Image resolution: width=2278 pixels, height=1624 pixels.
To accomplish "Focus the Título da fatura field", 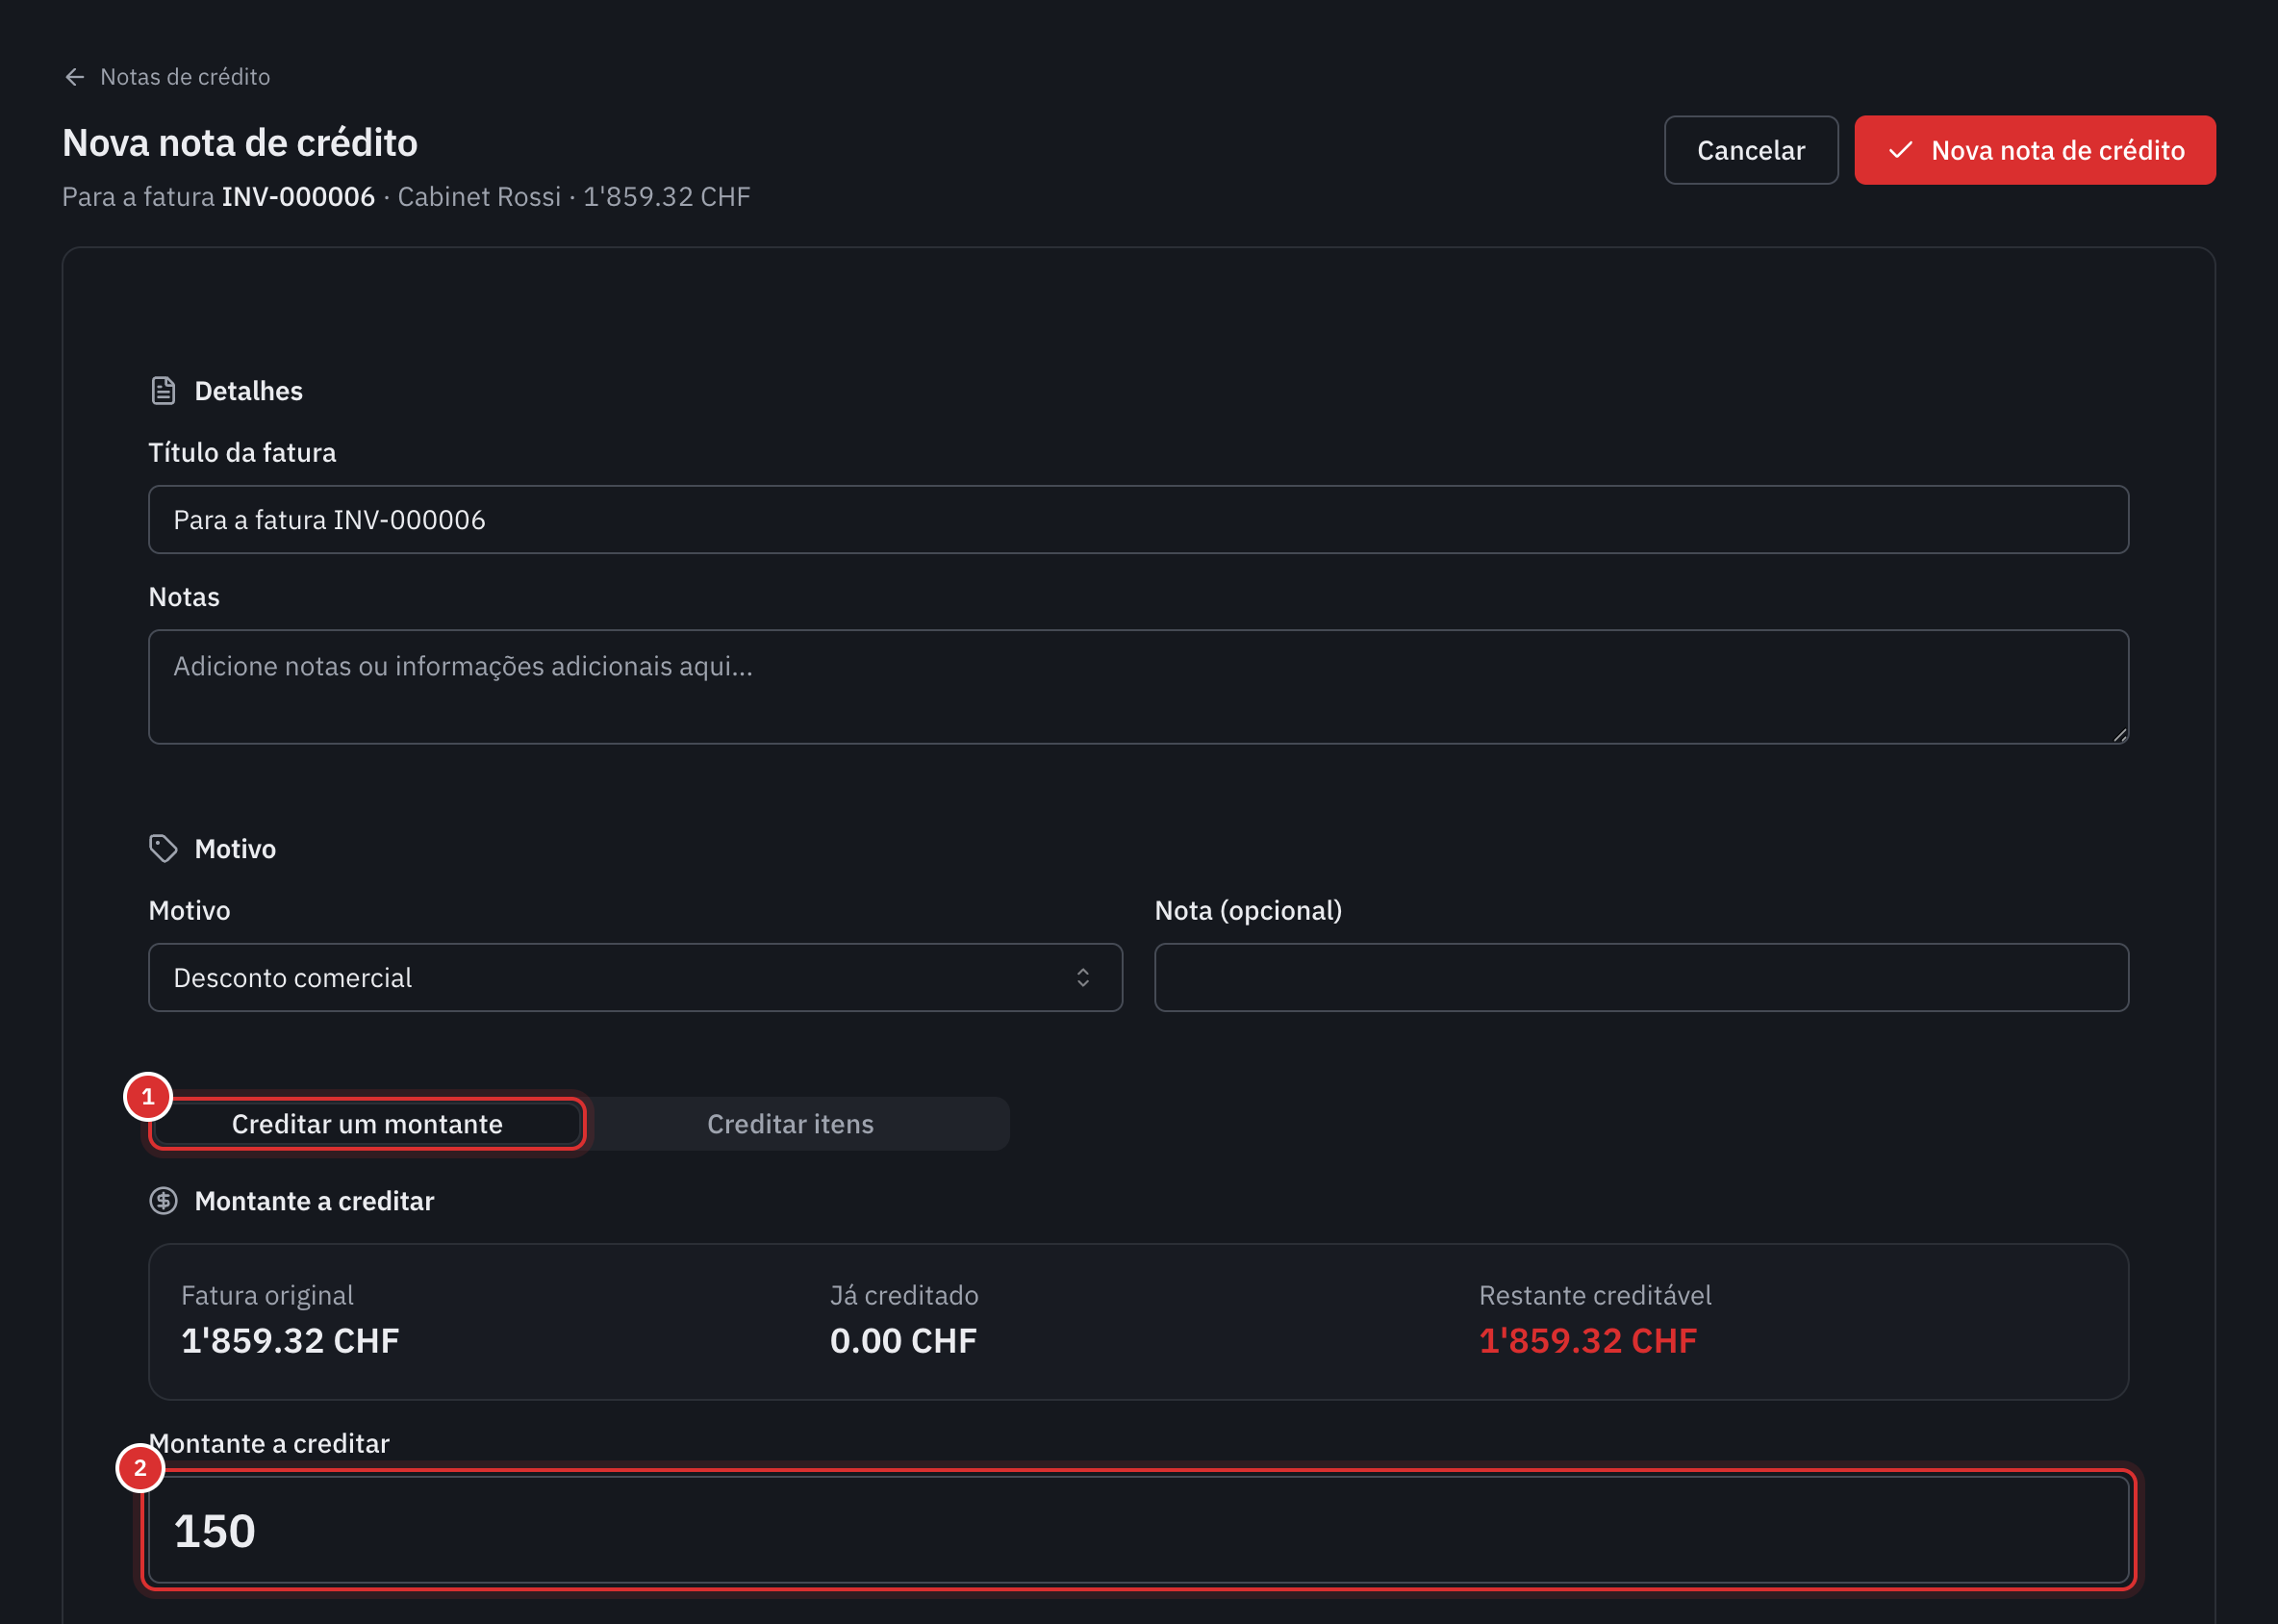I will click(x=1138, y=520).
